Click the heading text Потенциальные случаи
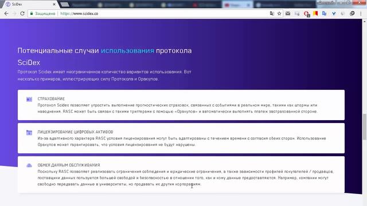 pyautogui.click(x=58, y=50)
